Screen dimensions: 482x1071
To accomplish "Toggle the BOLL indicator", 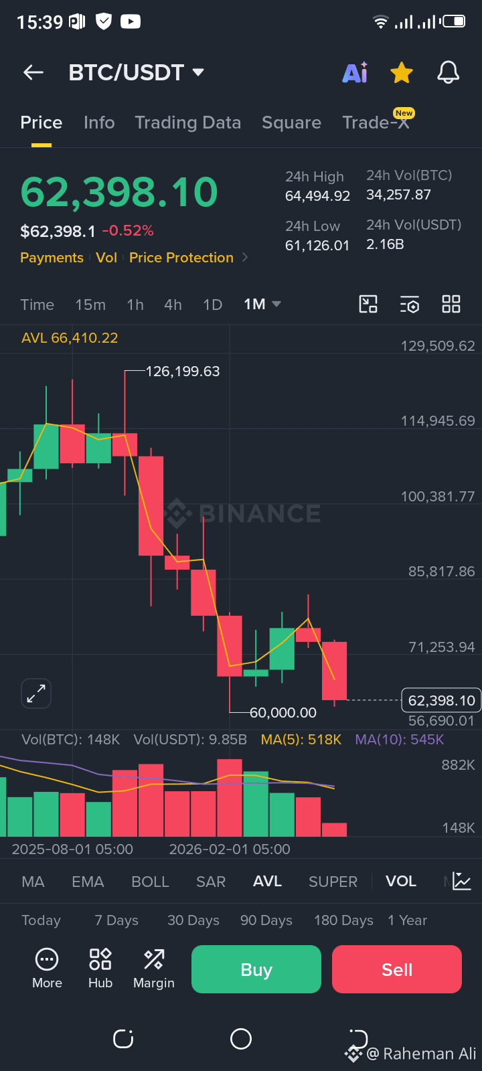I will [x=150, y=882].
